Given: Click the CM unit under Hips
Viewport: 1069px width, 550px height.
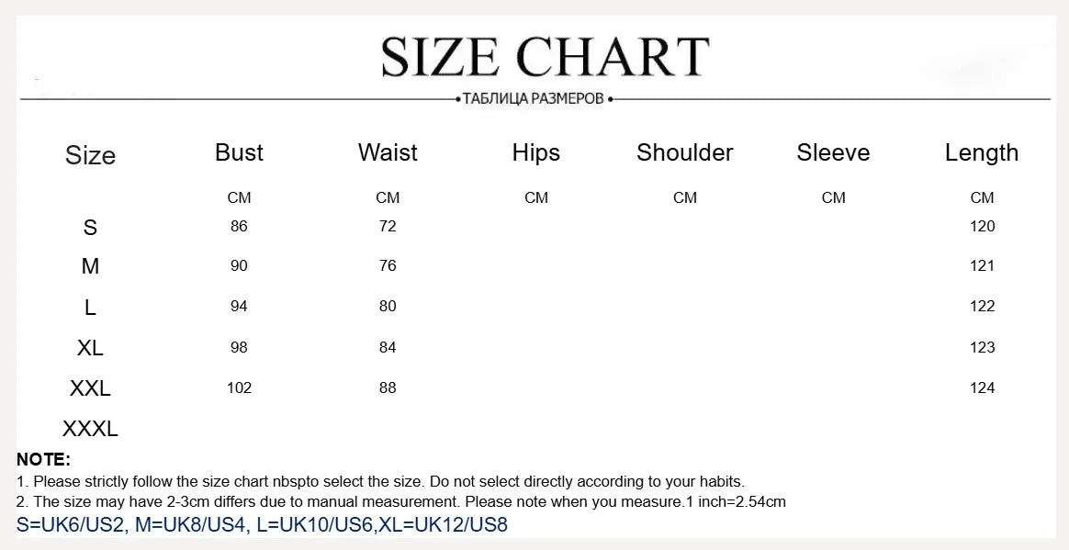Looking at the screenshot, I should click(536, 197).
